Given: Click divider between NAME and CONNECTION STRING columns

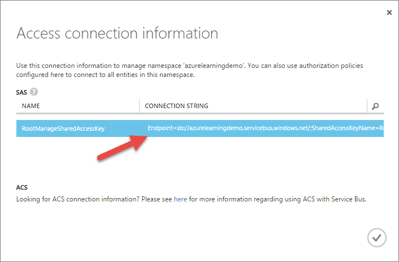Looking at the screenshot, I should point(139,106).
